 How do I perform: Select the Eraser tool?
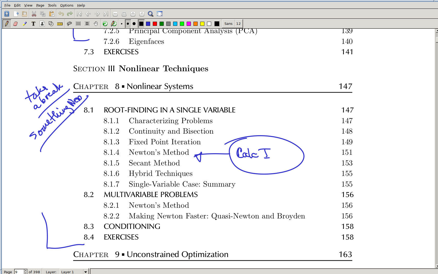15,24
